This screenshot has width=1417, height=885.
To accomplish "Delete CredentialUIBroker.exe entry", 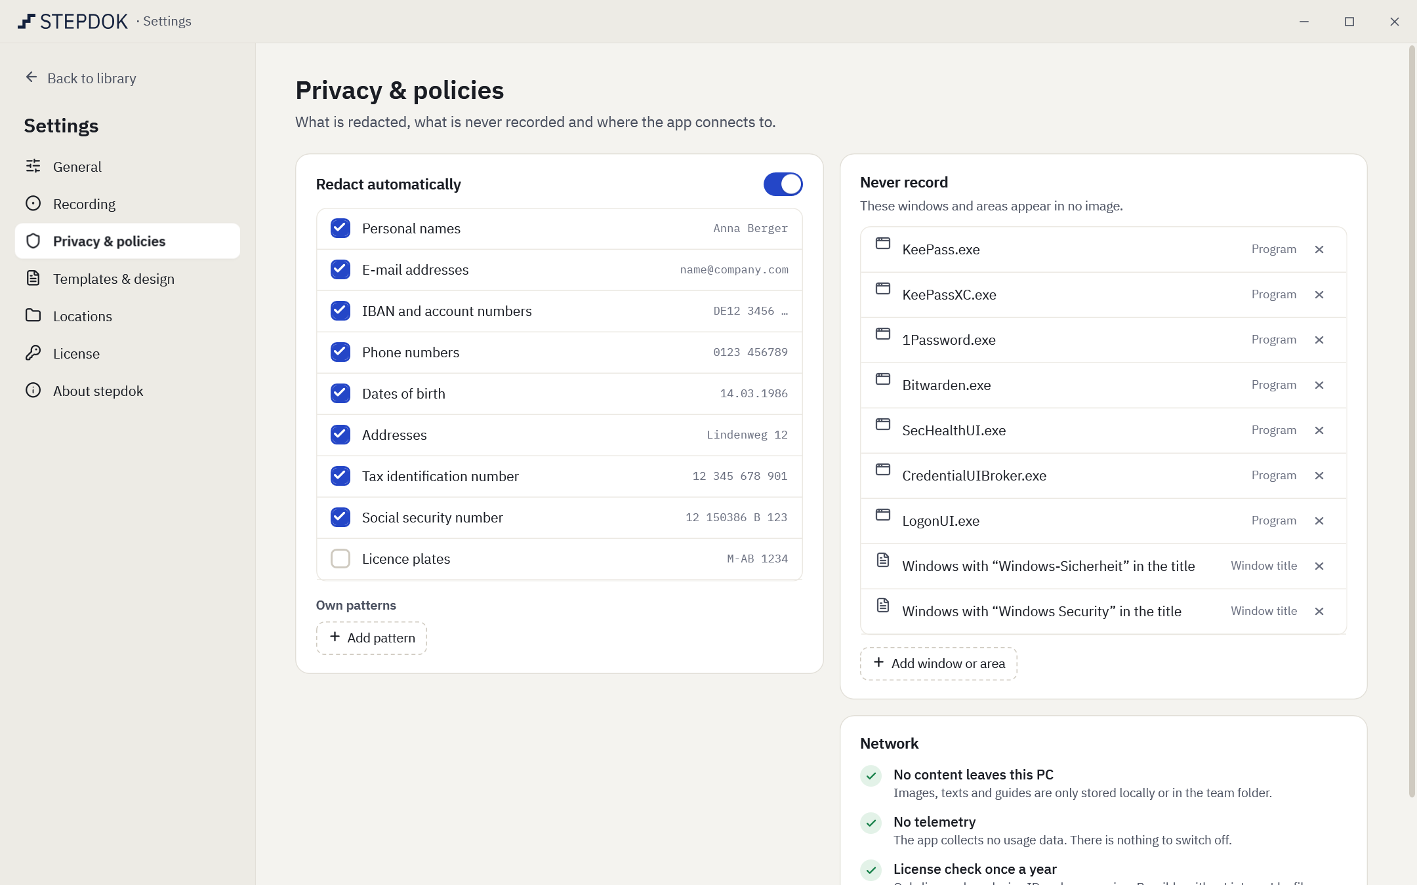I will tap(1319, 475).
